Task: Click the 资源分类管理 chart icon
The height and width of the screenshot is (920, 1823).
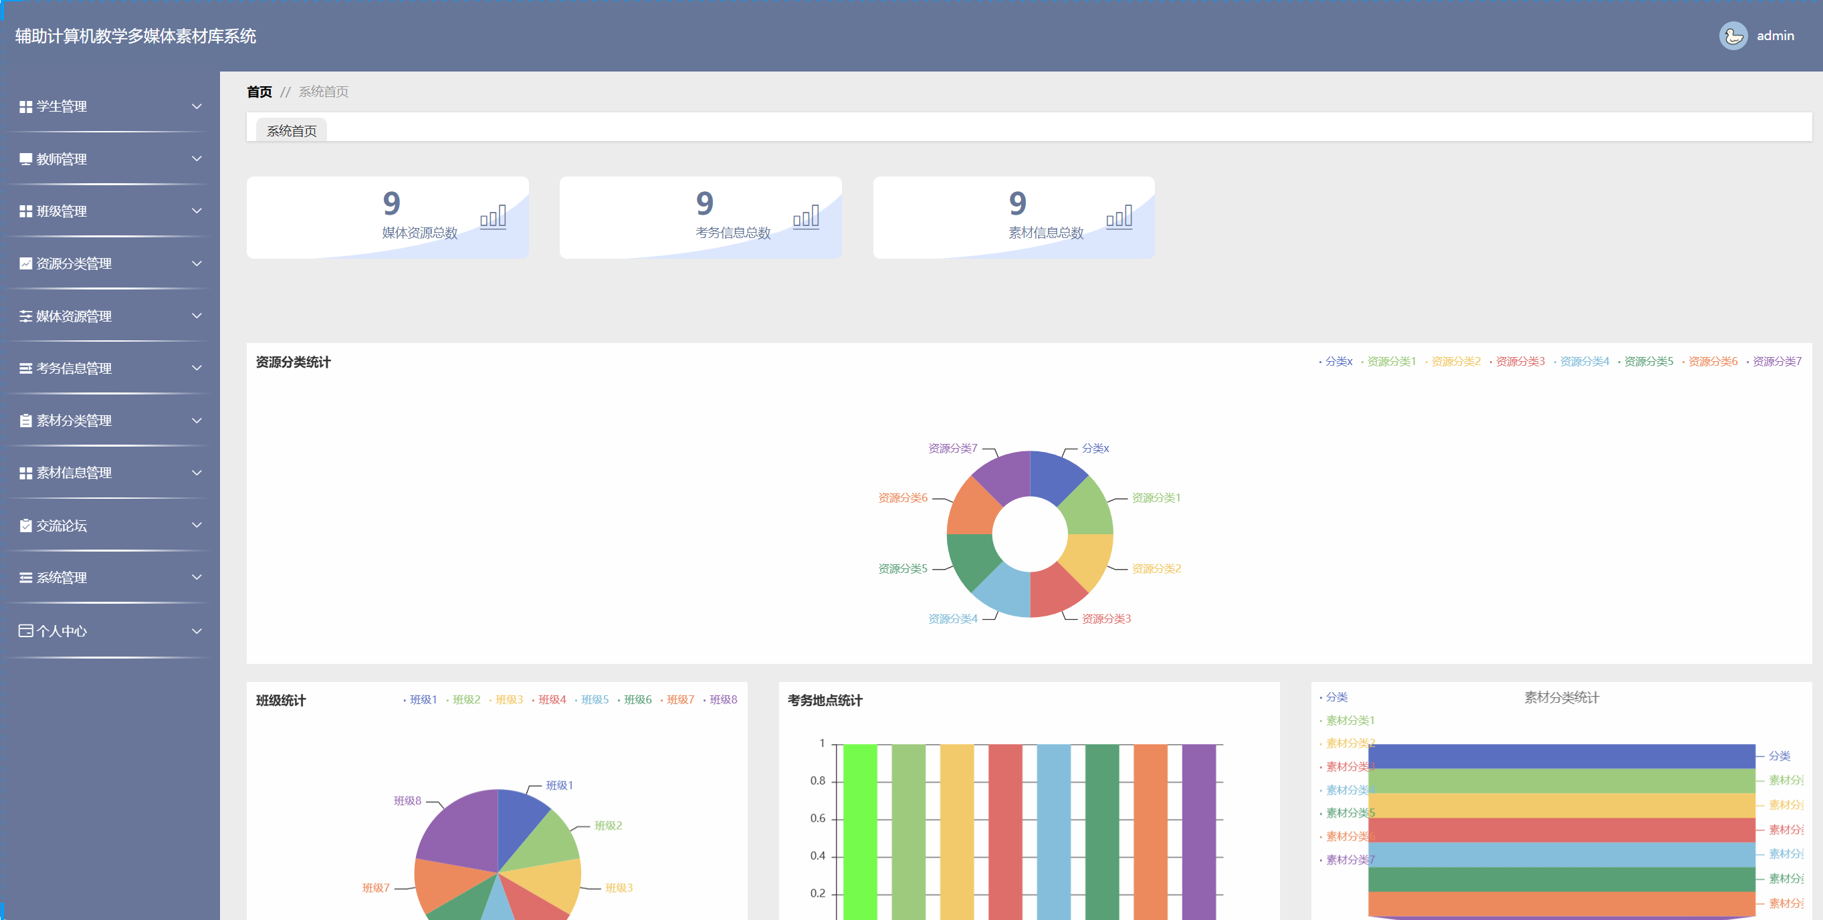Action: (25, 264)
